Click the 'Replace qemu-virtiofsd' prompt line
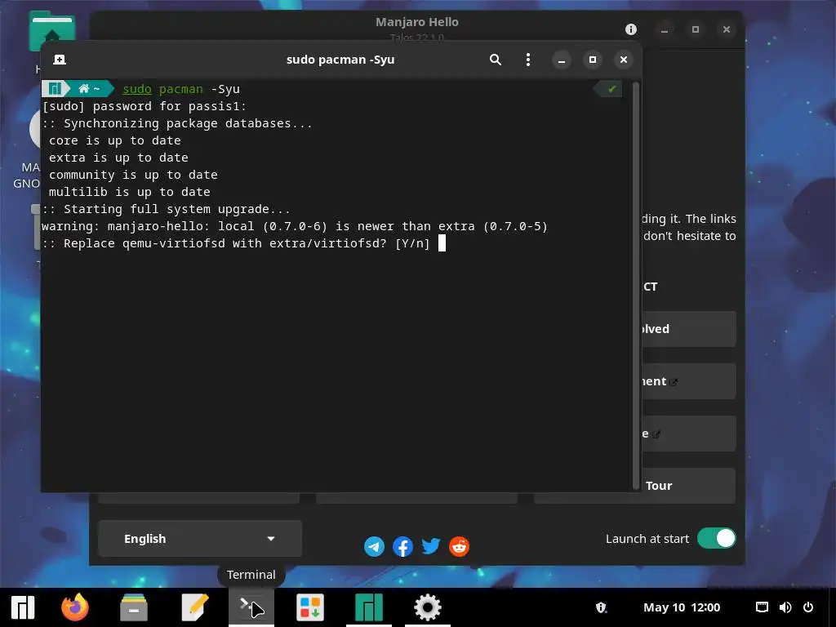This screenshot has width=836, height=627. pyautogui.click(x=236, y=243)
